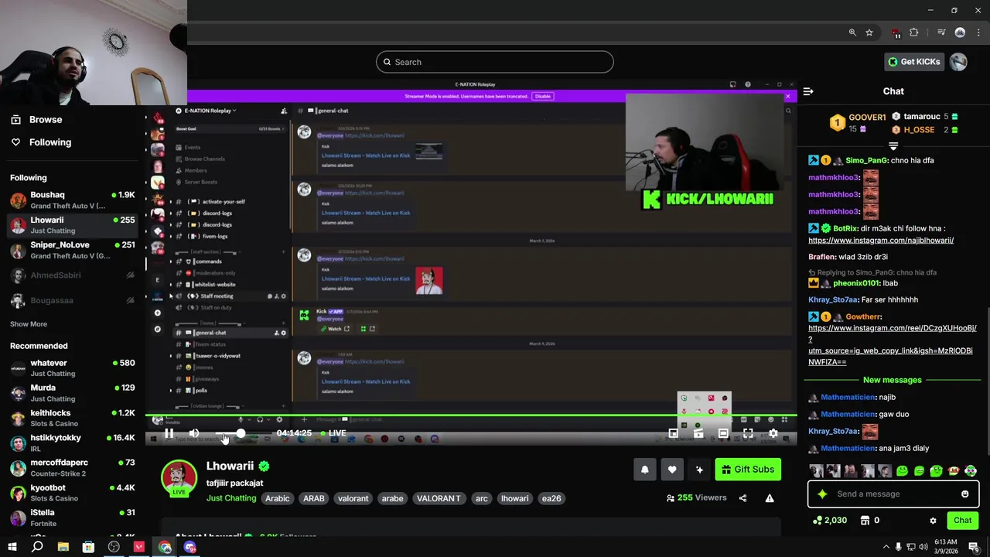This screenshot has width=990, height=557.
Task: Open the video player settings gear
Action: click(x=773, y=433)
